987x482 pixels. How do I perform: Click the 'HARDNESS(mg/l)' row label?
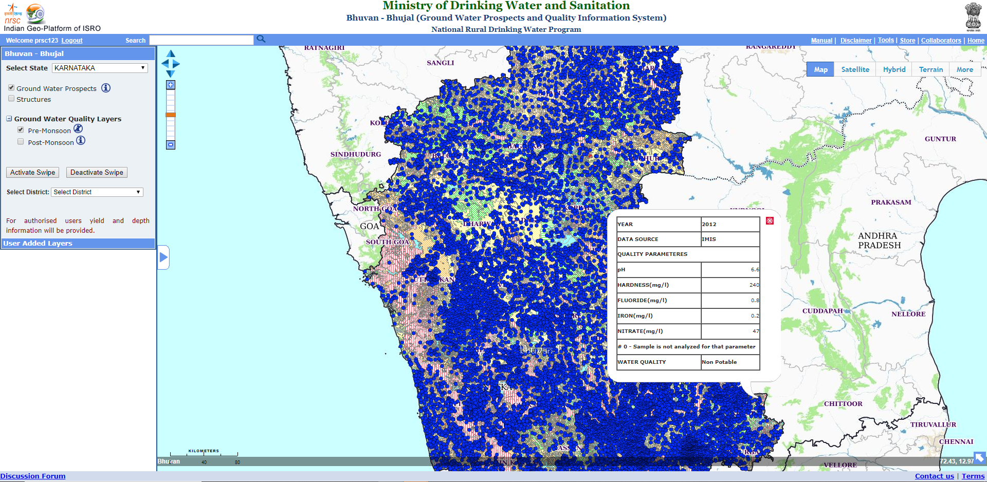(x=643, y=285)
